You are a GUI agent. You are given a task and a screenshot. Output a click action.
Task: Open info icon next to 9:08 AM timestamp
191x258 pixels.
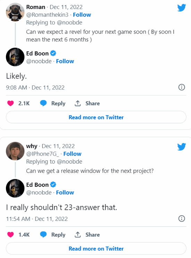[x=182, y=87]
